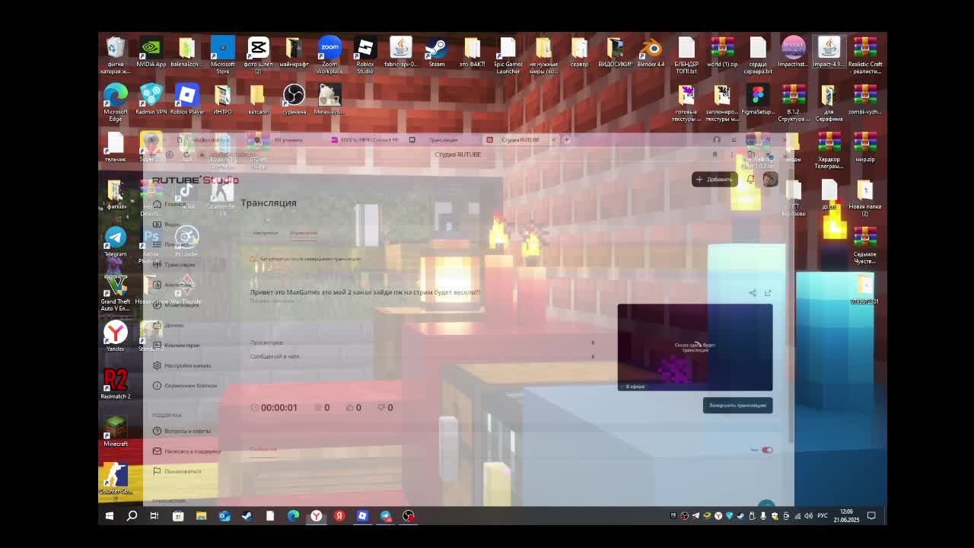
Task: Launch Grand Theft Auto V shortcut
Action: coord(116,293)
